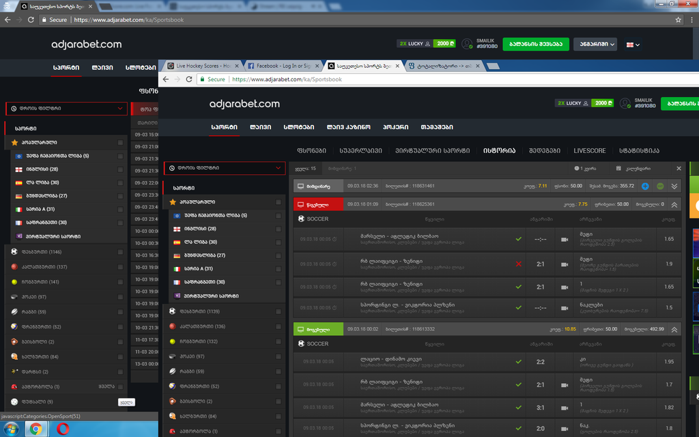Tick the ფეხბურთი (1146) checkbox in the back window
The height and width of the screenshot is (437, 699).
point(120,252)
